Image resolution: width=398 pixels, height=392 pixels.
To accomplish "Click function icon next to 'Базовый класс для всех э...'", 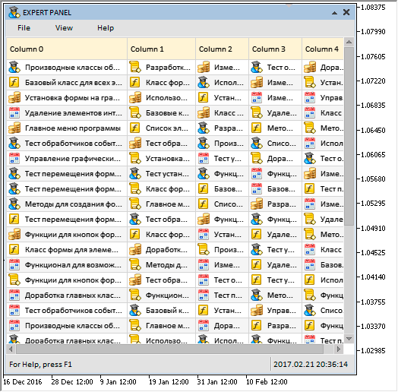I will point(14,82).
